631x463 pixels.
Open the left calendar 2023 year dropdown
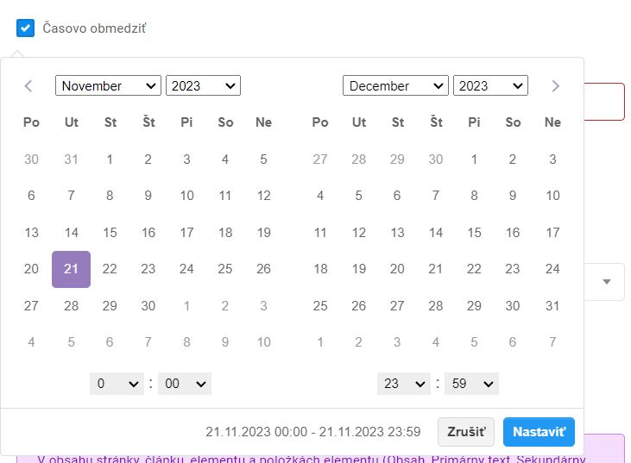click(x=203, y=85)
